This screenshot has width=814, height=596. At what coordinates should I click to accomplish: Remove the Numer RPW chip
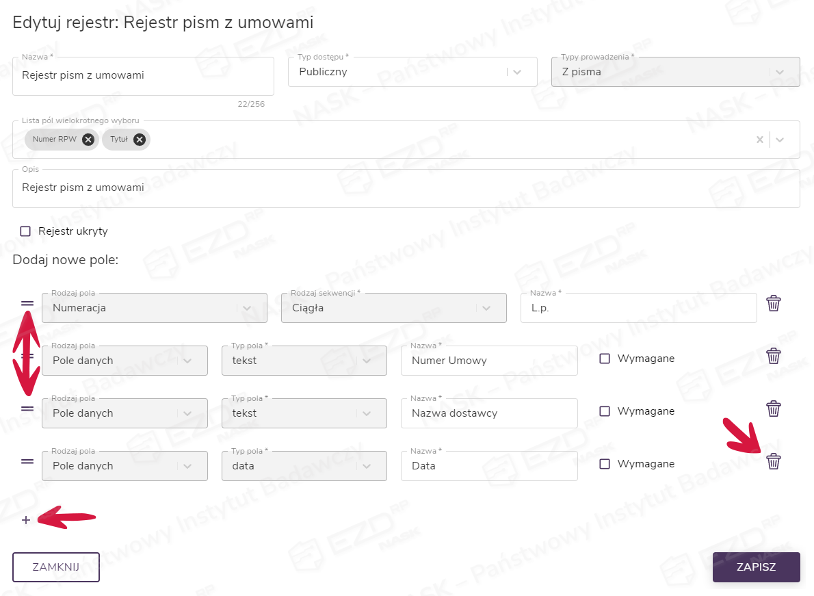tap(88, 140)
